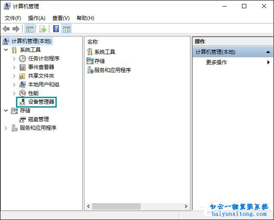Select 任务计划程序 label
The image size is (274, 220).
[x=44, y=59]
